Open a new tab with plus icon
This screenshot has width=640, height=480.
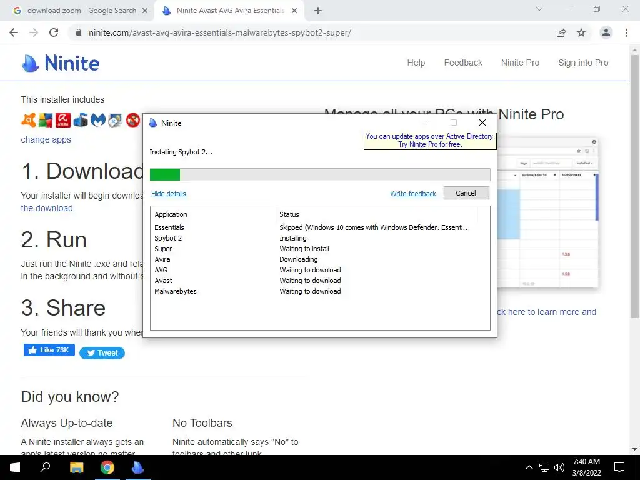318,11
